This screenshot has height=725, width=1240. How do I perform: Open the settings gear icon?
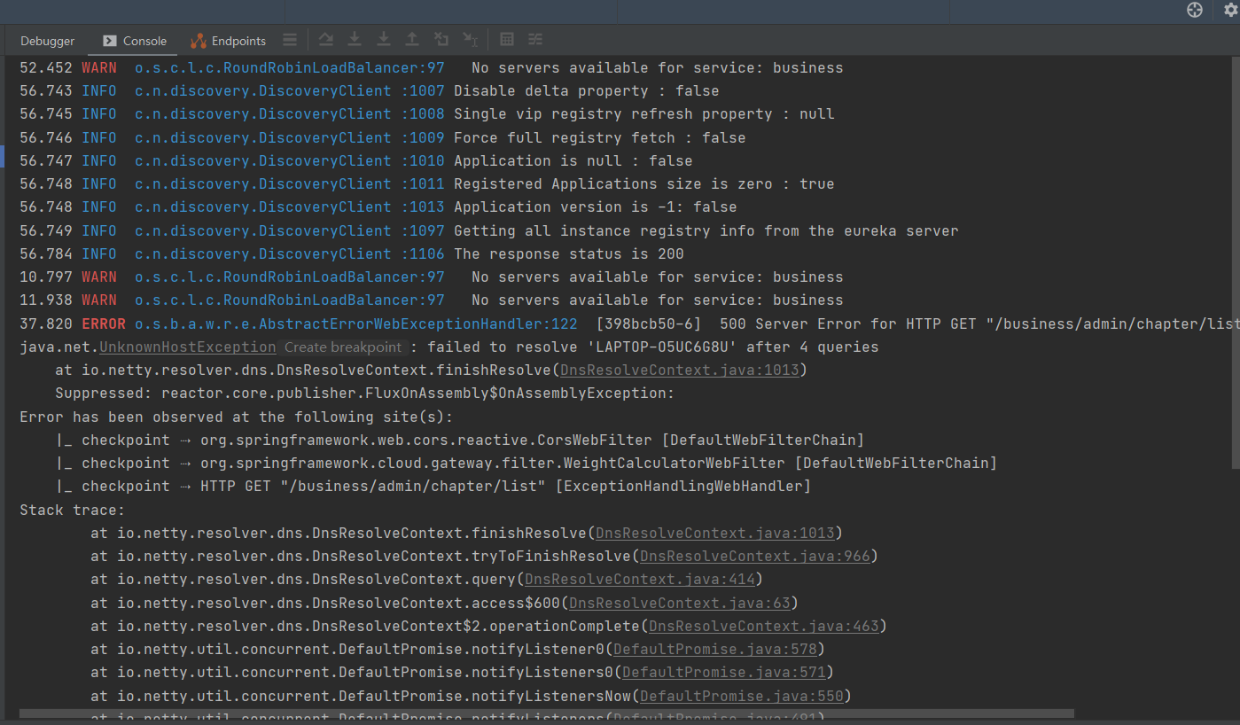pyautogui.click(x=1230, y=10)
